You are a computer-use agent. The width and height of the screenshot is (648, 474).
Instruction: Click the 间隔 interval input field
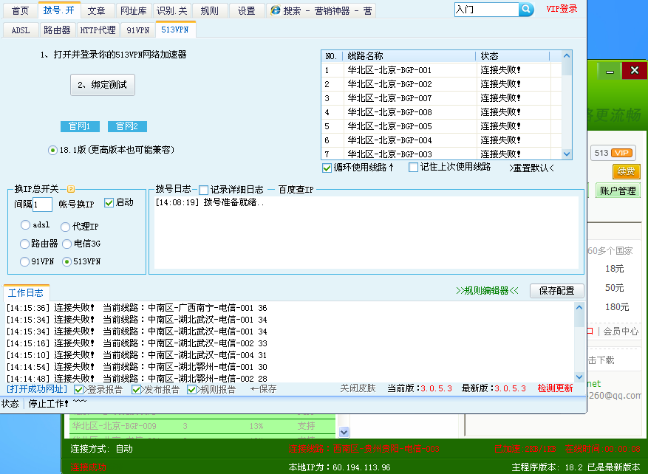43,205
